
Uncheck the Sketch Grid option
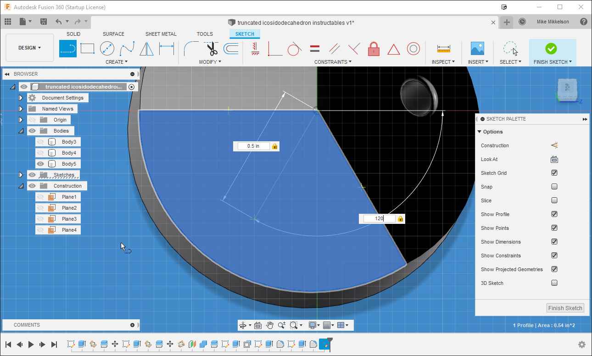554,173
